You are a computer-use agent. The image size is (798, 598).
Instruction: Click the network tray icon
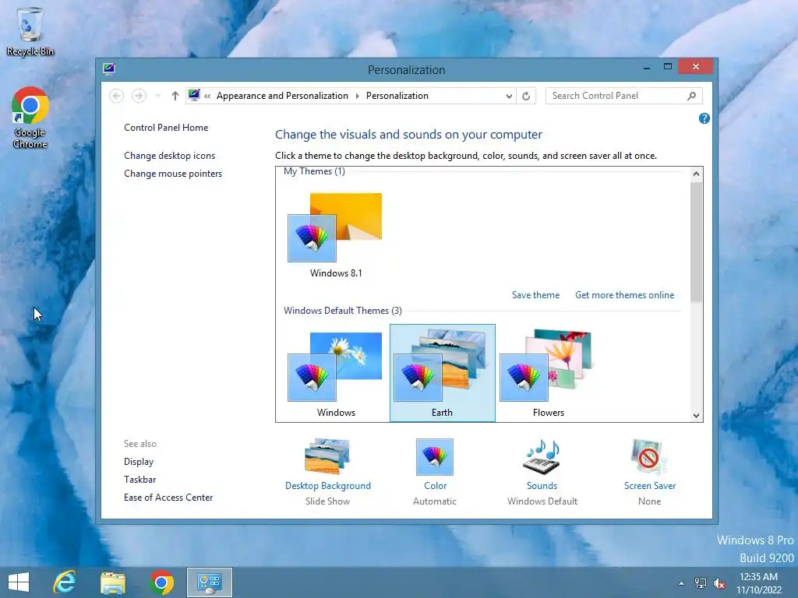click(701, 583)
